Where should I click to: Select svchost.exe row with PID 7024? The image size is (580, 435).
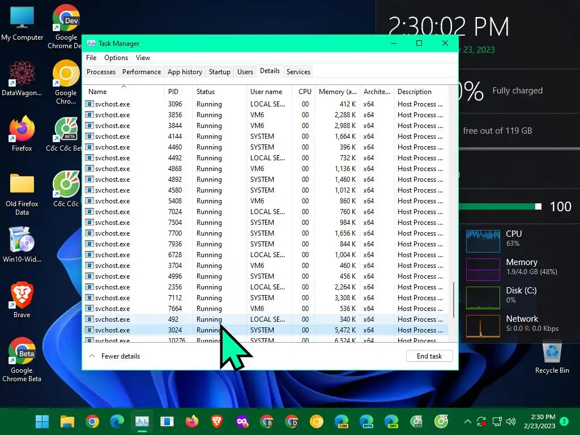pyautogui.click(x=266, y=212)
